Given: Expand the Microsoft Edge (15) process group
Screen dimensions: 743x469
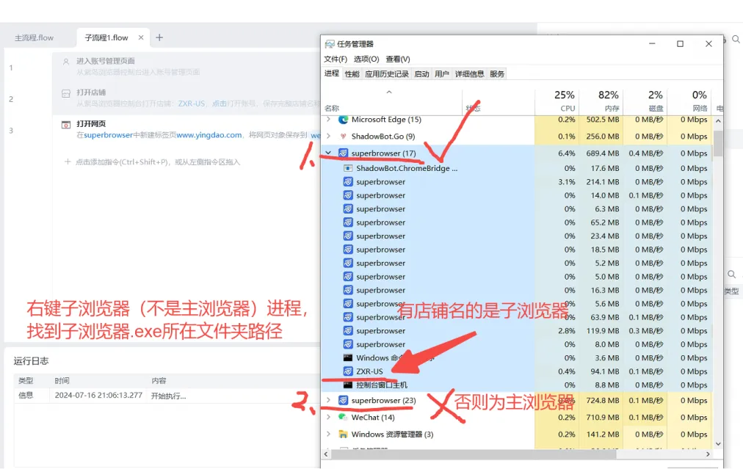Looking at the screenshot, I should tap(328, 120).
